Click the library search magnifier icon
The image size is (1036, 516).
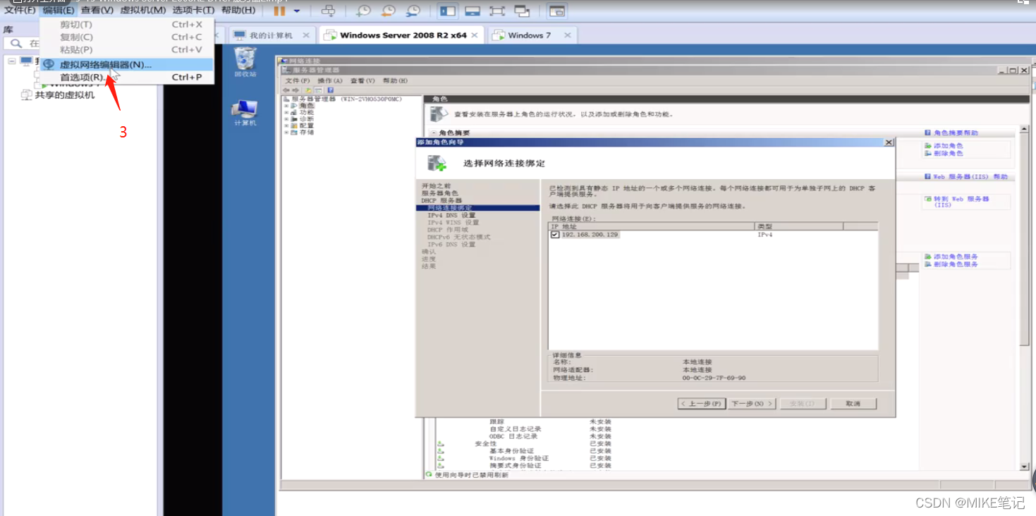[16, 44]
